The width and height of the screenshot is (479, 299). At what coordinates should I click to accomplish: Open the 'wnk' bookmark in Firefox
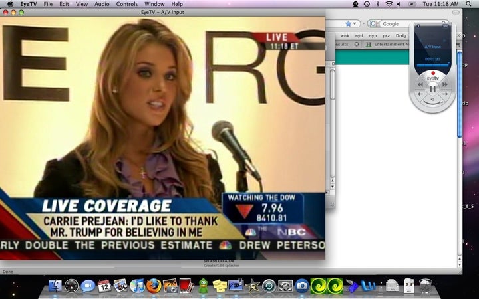345,35
